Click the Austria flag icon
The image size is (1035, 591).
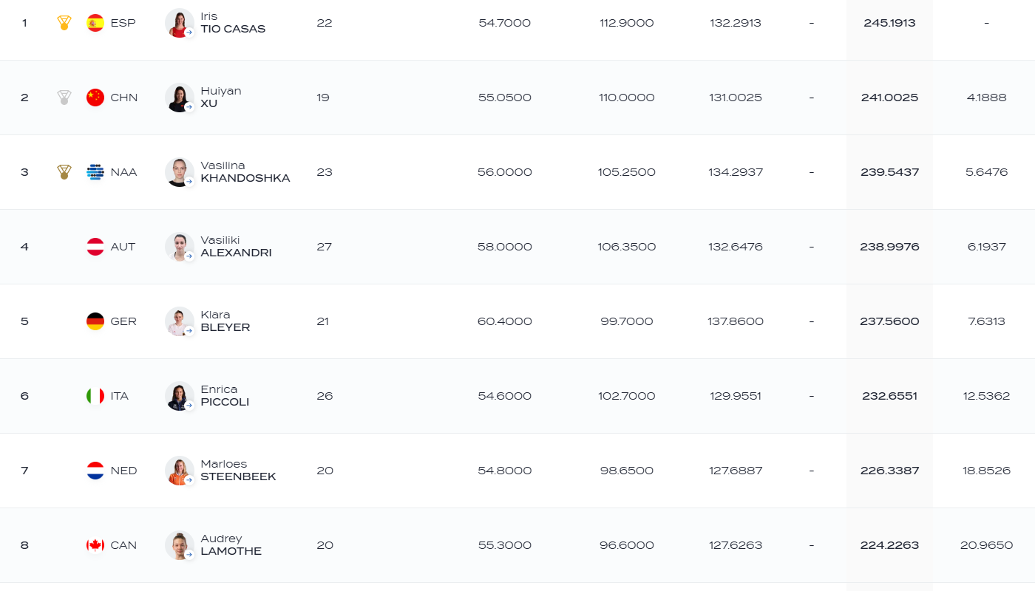[95, 247]
